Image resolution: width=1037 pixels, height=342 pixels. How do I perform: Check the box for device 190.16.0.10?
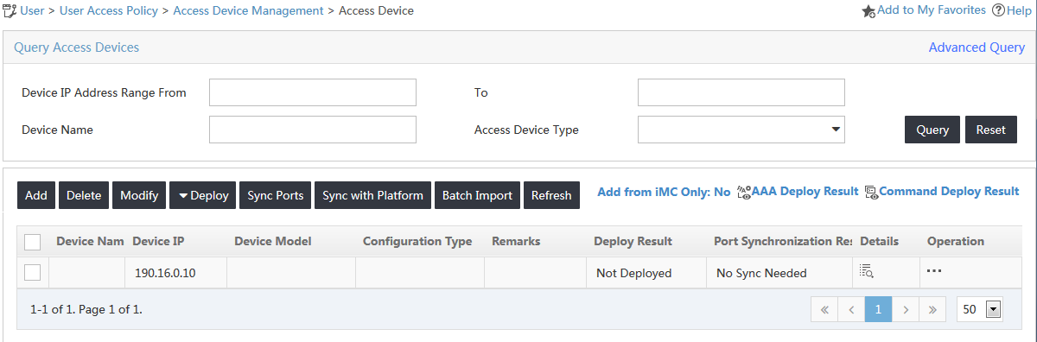click(x=32, y=272)
